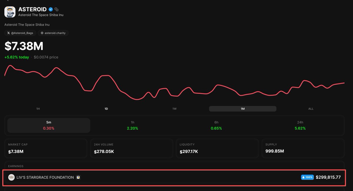Screen dimensions: 353x191
Task: Click the Market Cap $7.38M stat card
Action: (x=46, y=149)
